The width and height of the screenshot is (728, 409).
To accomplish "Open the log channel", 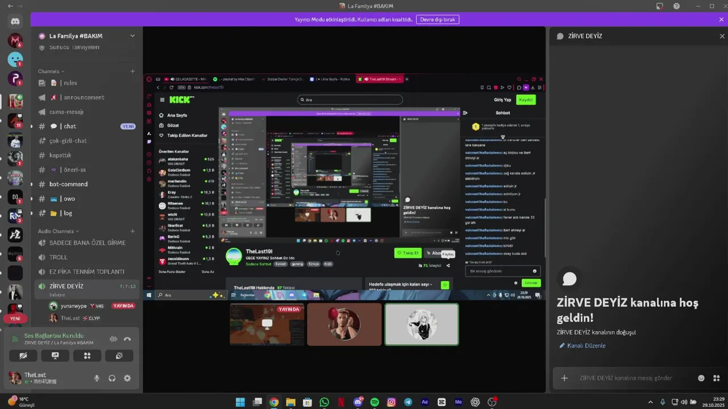I will pos(86,213).
